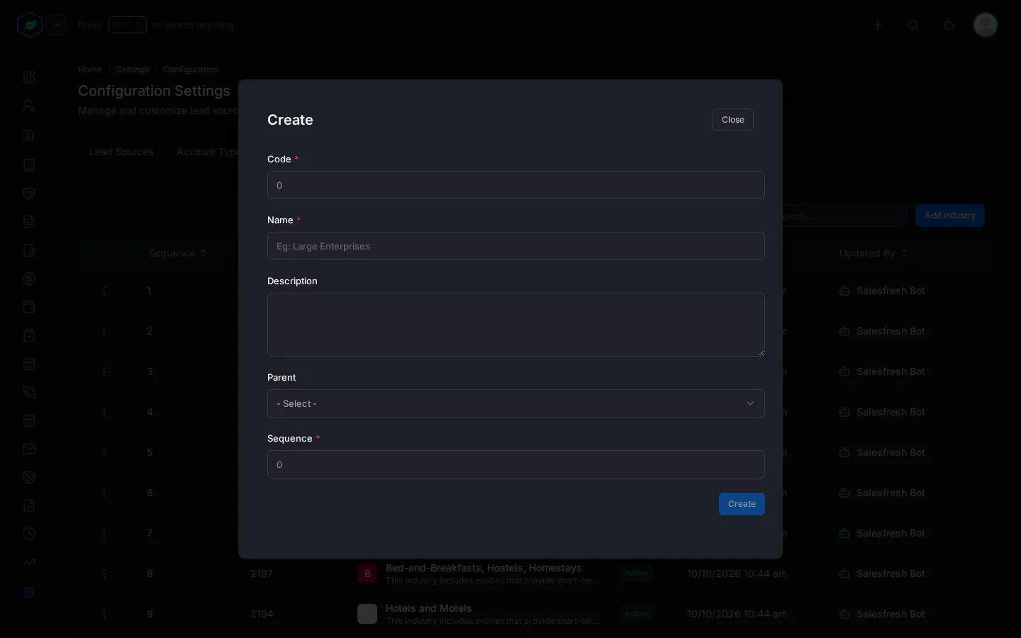
Task: Open the wallet icon in sidebar
Action: pos(29,307)
